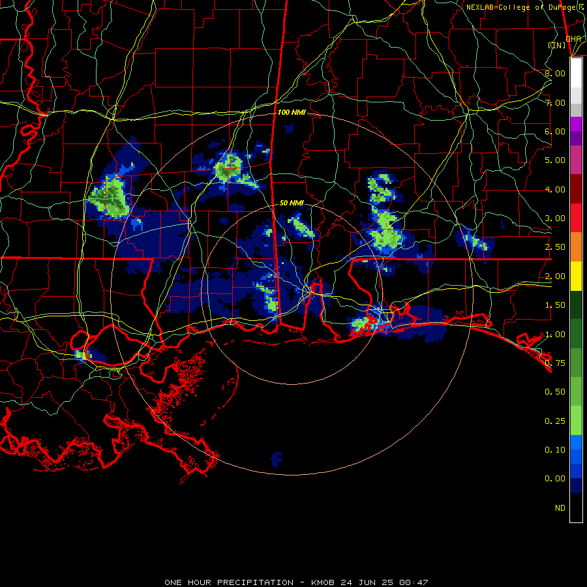Click the 0.50 legend value

pos(555,392)
